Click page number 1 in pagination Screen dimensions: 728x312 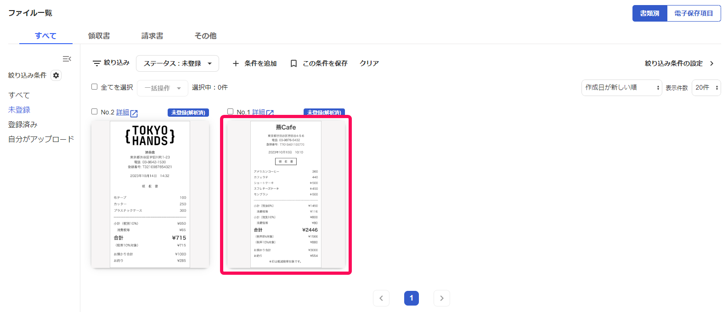412,298
